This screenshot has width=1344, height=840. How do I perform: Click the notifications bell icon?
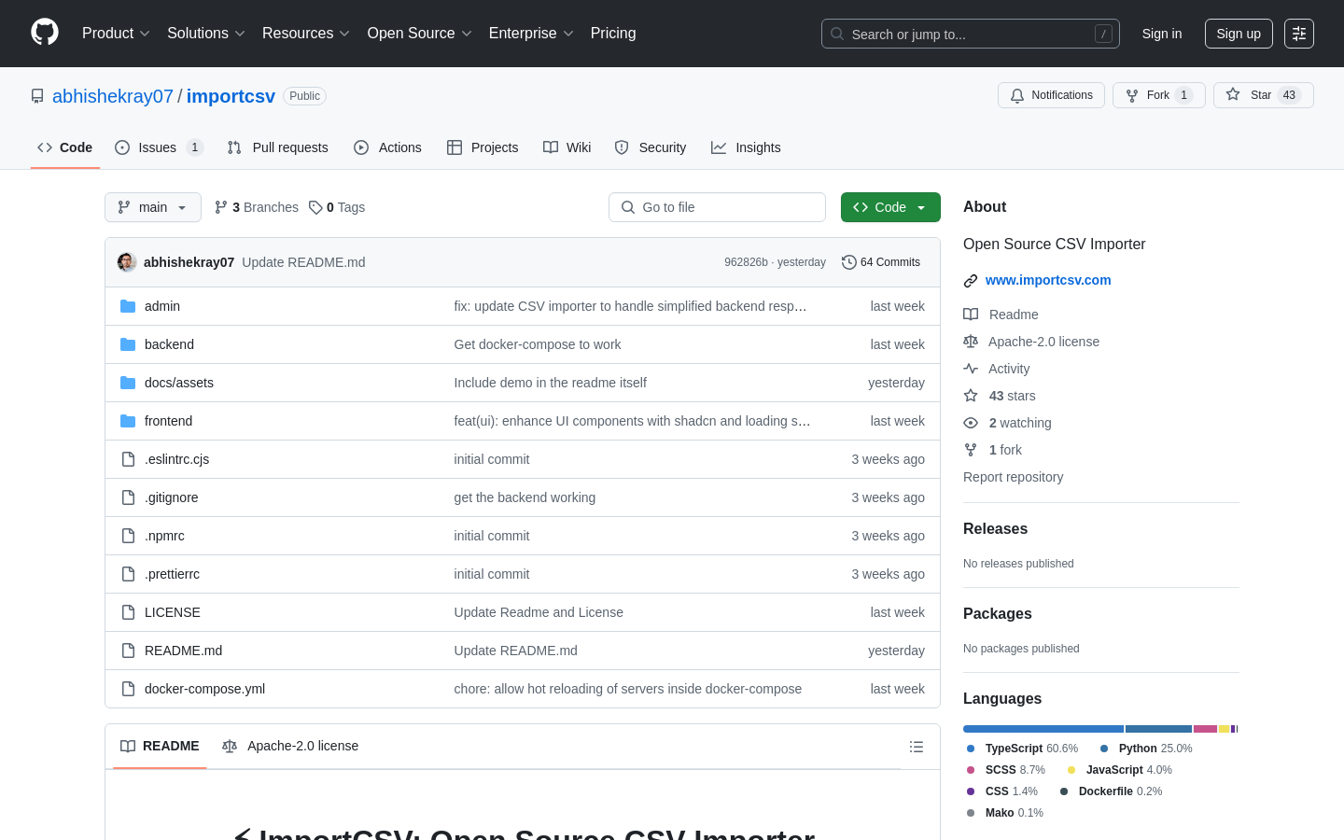pos(1017,95)
